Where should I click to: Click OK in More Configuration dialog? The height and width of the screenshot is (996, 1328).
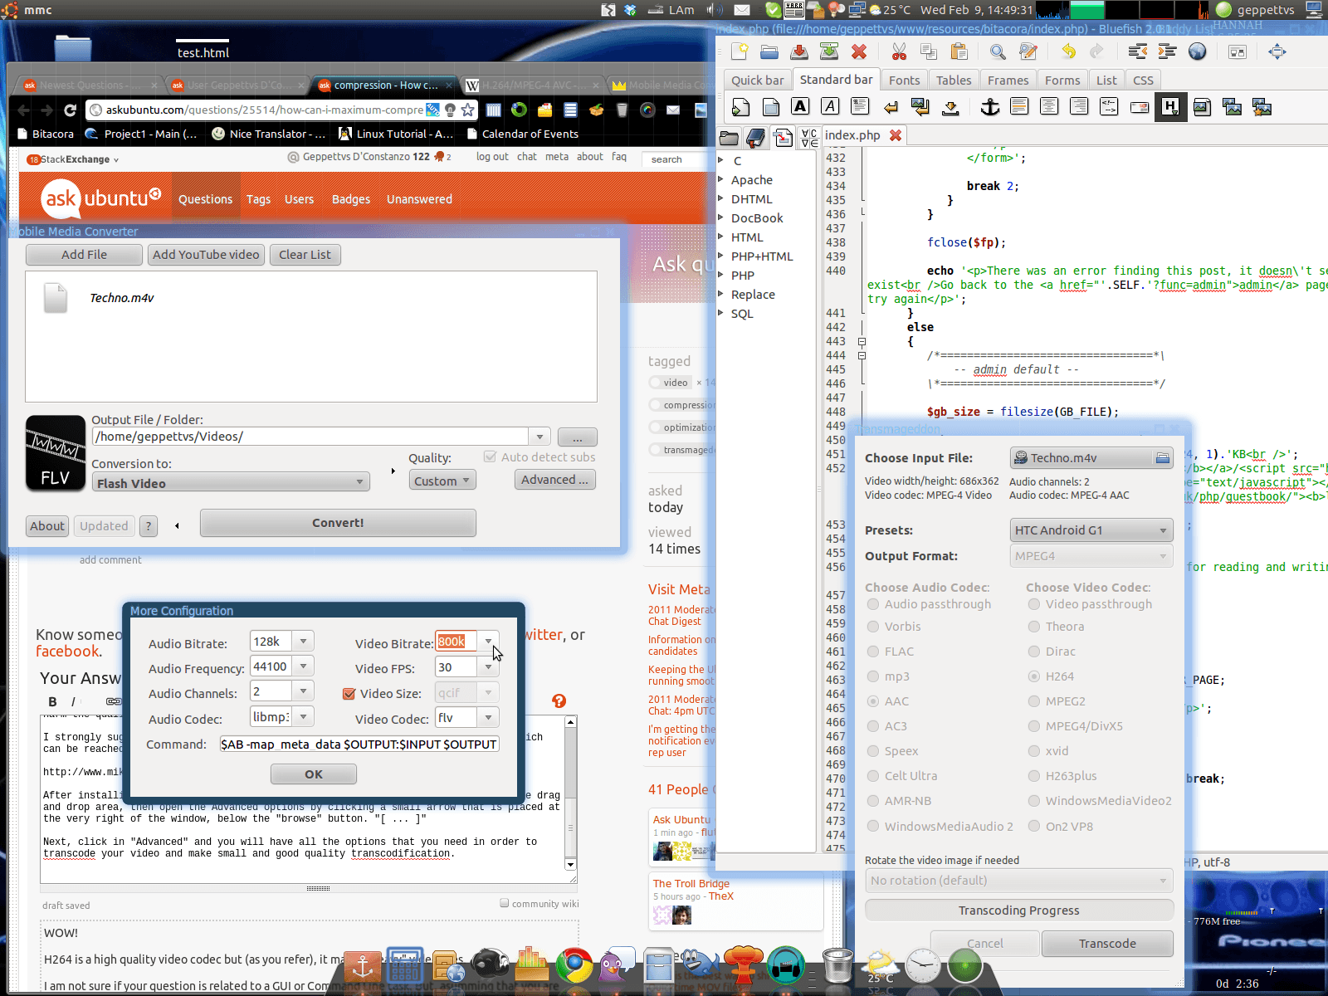coord(314,774)
